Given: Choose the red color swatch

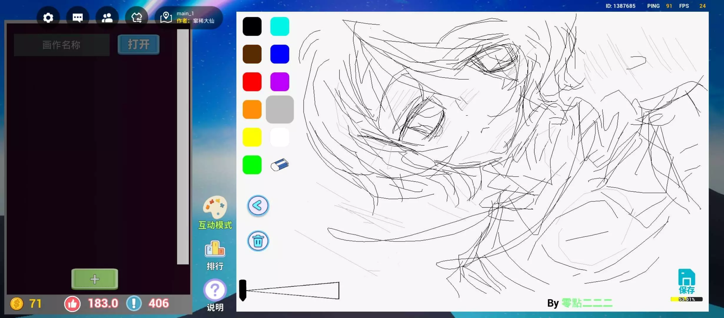Looking at the screenshot, I should point(252,82).
